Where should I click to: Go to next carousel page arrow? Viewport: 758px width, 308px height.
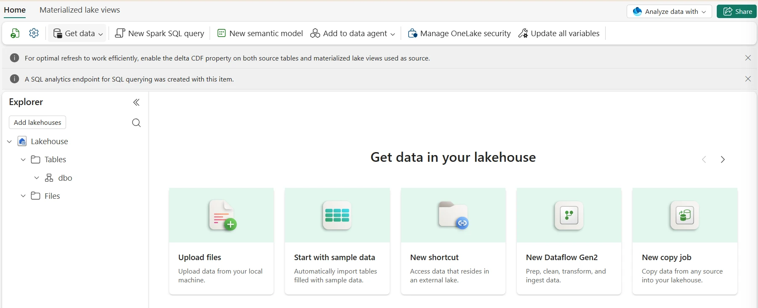click(x=723, y=160)
